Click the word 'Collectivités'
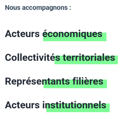Screen dimensions: 132x119 33,57
